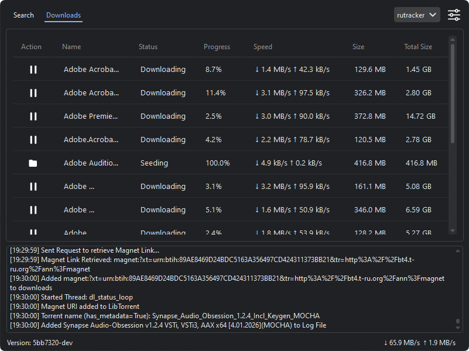This screenshot has height=351, width=469.
Task: Open the settings sliders icon
Action: [454, 15]
